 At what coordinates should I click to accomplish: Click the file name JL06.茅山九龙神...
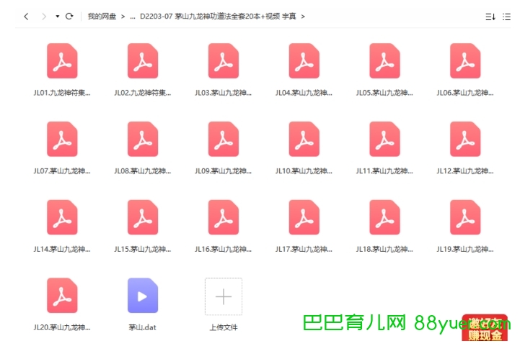(x=465, y=93)
